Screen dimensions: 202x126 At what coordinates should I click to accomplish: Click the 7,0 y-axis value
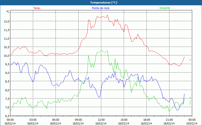tap(7, 107)
